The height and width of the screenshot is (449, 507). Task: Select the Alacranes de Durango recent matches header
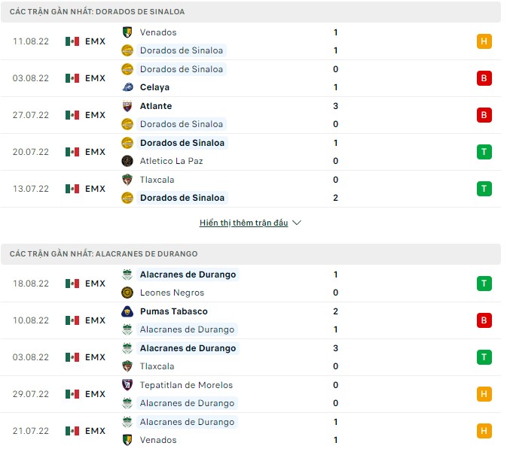point(104,254)
